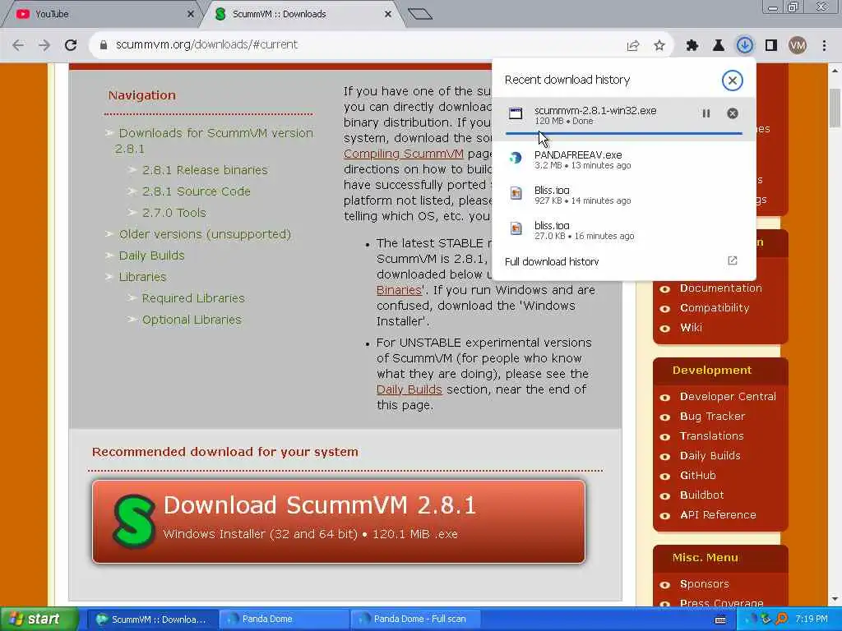Click the Download ScummVM 2.8.1 button
The image size is (842, 631).
point(339,522)
